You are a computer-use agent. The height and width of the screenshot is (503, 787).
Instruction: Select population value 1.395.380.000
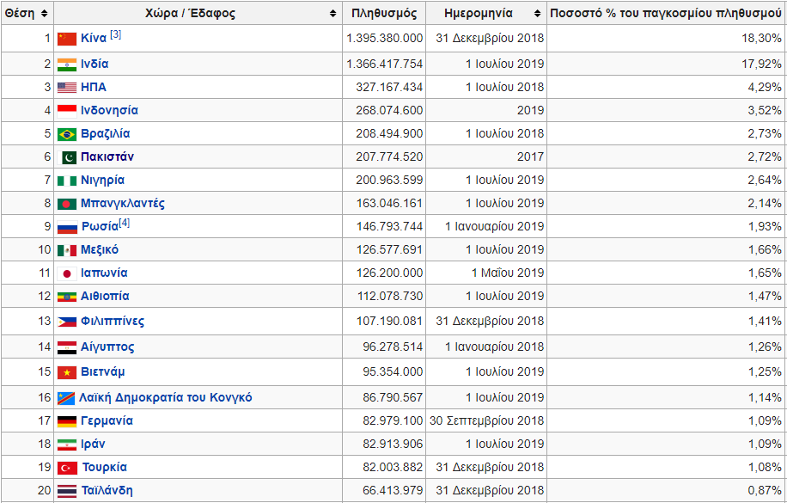[384, 38]
